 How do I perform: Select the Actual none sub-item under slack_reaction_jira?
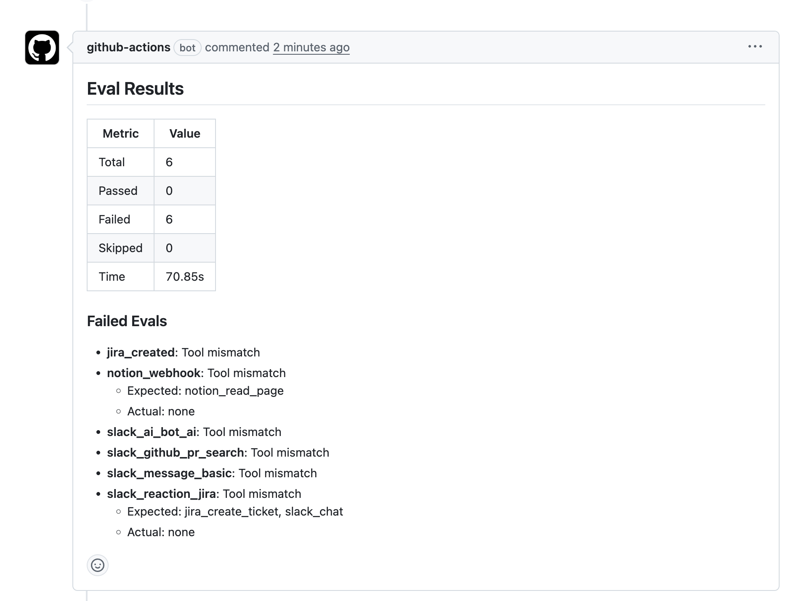(161, 532)
